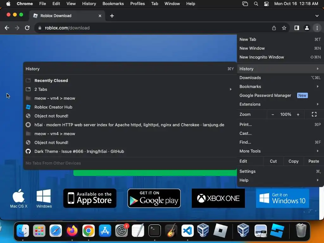324x243 pixels.
Task: Select New Window in Chrome menu
Action: pyautogui.click(x=280, y=48)
